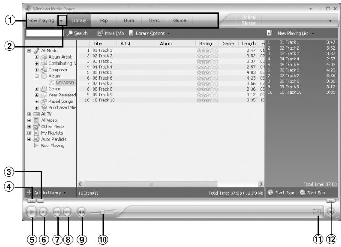The image size is (341, 247).
Task: Expand the Album Artist node
Action: pyautogui.click(x=36, y=57)
